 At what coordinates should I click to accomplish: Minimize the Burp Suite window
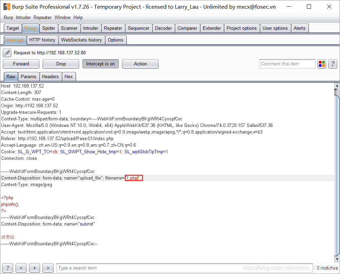(289, 7)
